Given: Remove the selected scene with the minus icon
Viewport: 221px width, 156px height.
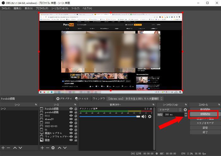Looking at the screenshot, I should 9,148.
